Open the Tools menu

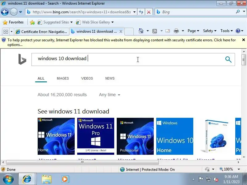click(x=227, y=31)
